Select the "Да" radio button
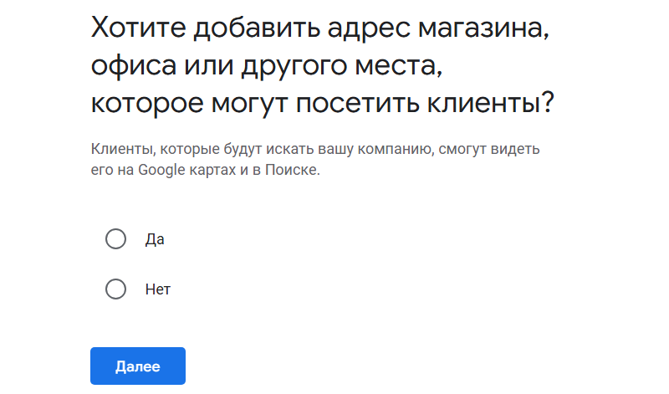Viewport: 669px width, 394px height. pyautogui.click(x=116, y=239)
